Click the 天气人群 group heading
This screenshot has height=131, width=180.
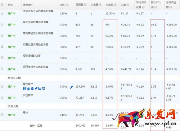click(x=13, y=106)
